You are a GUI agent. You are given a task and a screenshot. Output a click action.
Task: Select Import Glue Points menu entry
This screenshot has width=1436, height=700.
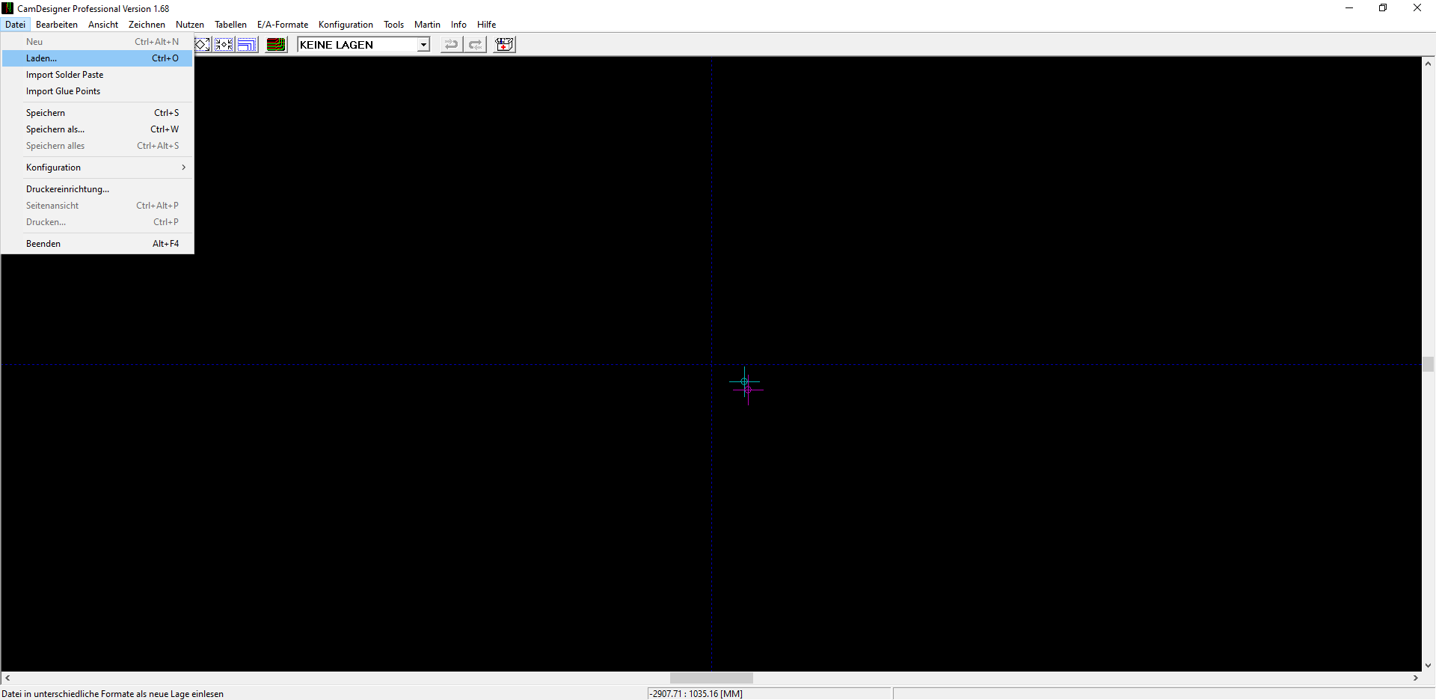click(x=64, y=91)
